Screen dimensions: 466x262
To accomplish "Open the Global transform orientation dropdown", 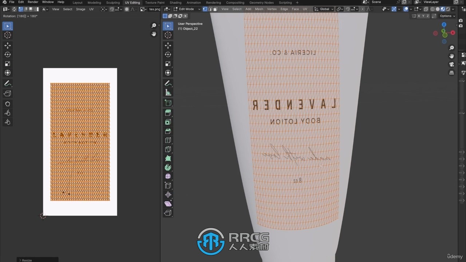I will (x=324, y=9).
